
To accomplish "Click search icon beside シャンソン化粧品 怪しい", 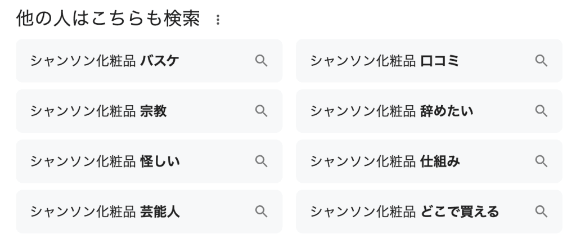I will [x=261, y=161].
